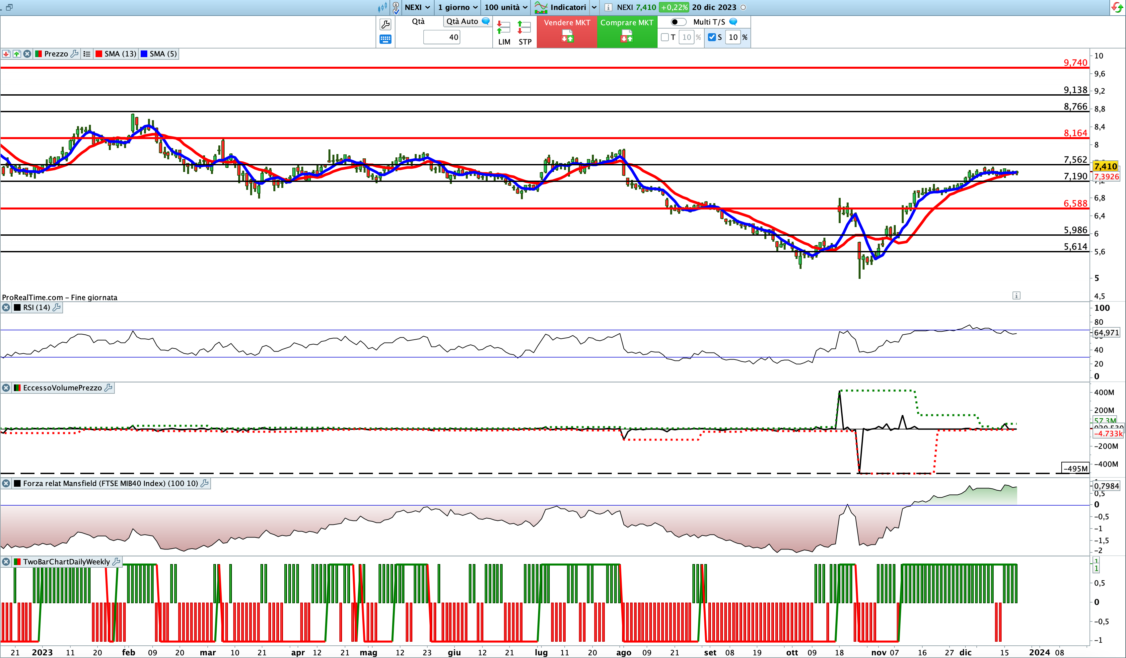The height and width of the screenshot is (658, 1126).
Task: Open Prezzo settings wrench
Action: pyautogui.click(x=75, y=54)
